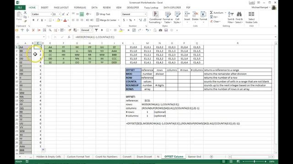
Task: Click the Cut scissors icon
Action: (x=25, y=13)
